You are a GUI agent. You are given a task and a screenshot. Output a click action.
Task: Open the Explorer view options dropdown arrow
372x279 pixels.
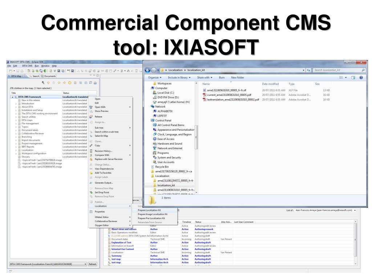[346, 78]
